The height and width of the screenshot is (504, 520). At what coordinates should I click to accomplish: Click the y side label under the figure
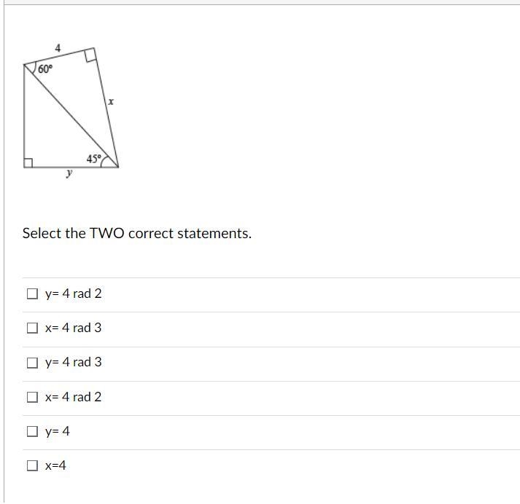[x=69, y=173]
